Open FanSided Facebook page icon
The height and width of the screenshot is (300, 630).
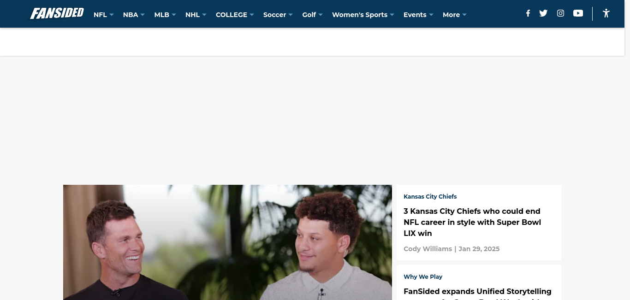[528, 13]
